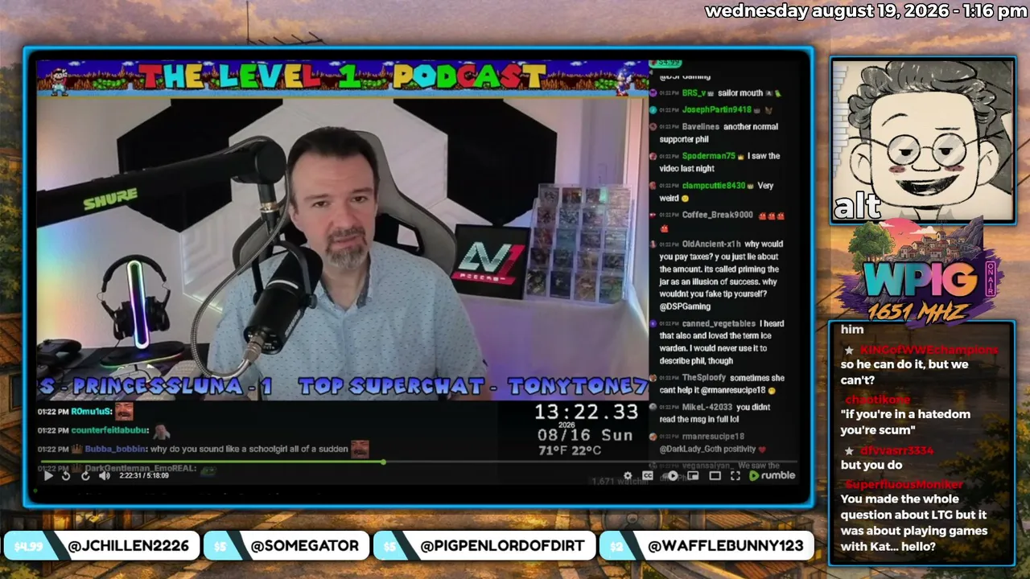Screen dimensions: 1030x579
Task: Play the Rumble video
Action: point(47,475)
